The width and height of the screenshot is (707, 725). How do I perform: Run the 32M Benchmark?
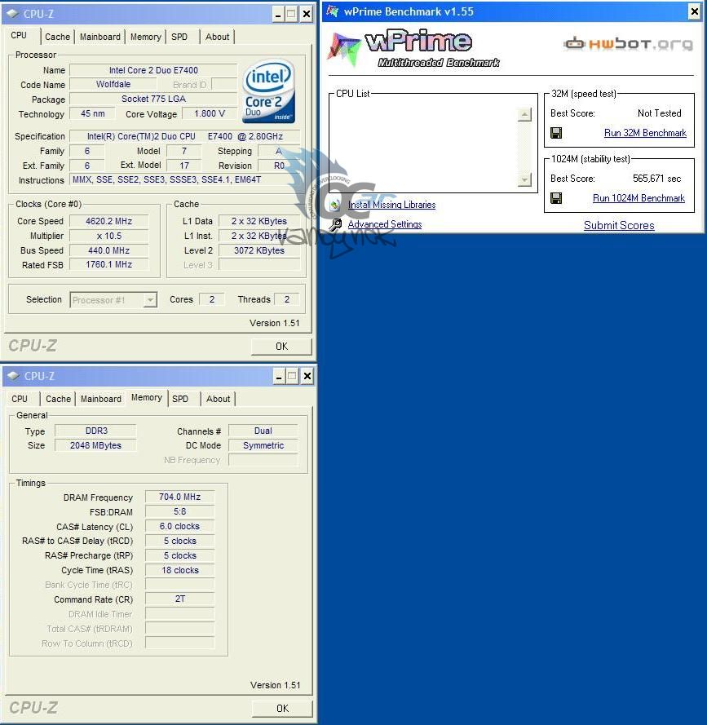coord(645,133)
